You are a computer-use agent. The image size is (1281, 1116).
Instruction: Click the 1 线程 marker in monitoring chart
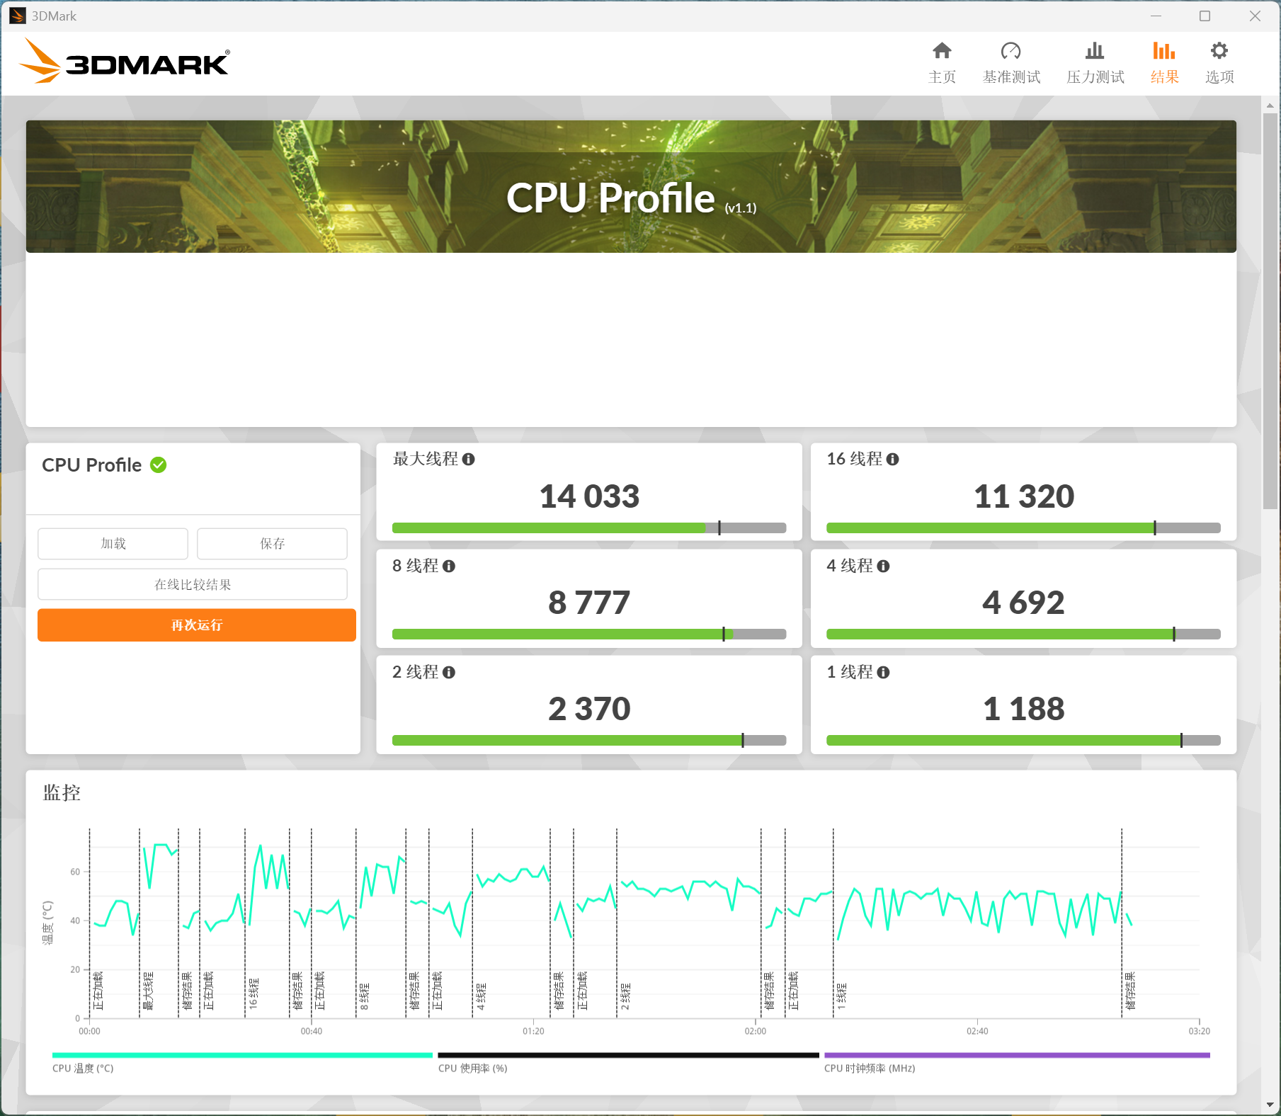[x=842, y=996]
